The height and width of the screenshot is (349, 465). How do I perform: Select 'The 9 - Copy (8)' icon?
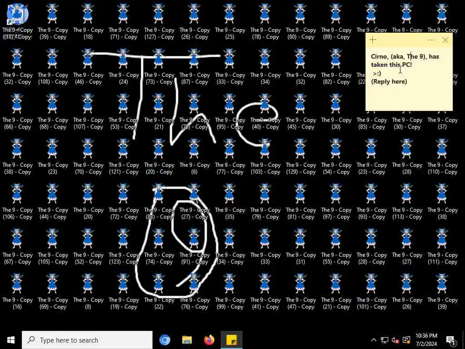88,292
